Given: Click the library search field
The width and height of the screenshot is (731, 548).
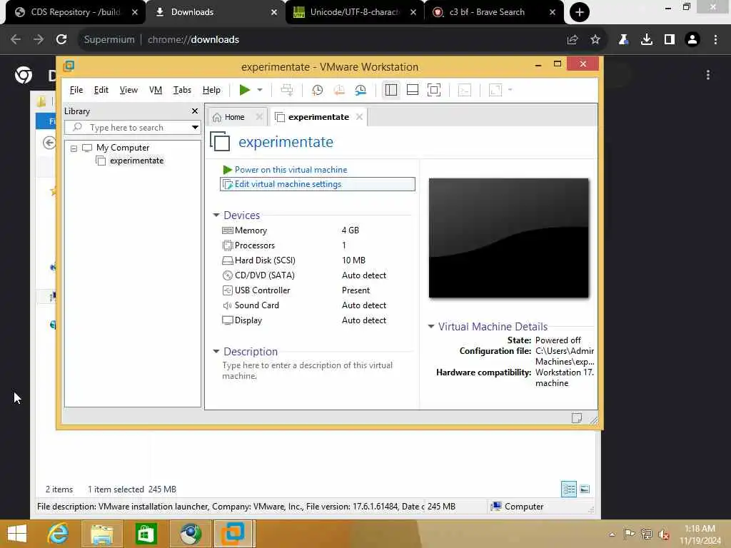Looking at the screenshot, I should [x=133, y=128].
